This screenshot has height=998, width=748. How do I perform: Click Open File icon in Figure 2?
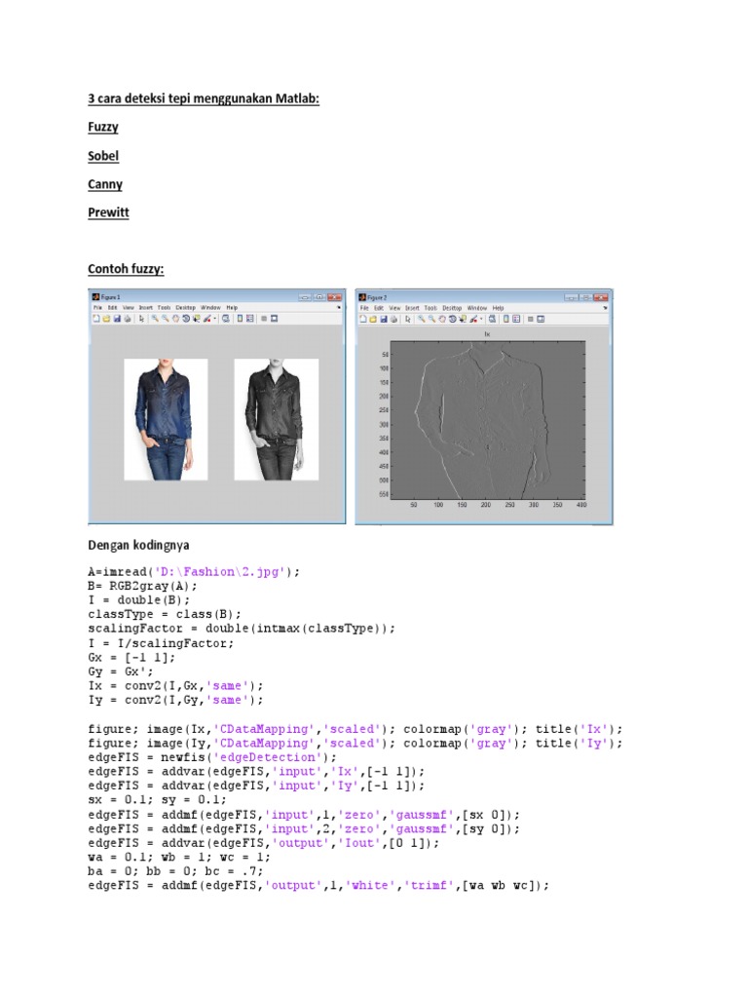click(x=373, y=319)
